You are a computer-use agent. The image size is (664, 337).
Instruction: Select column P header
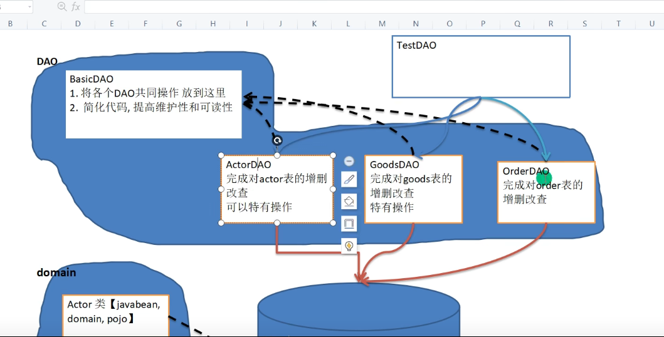pyautogui.click(x=483, y=24)
